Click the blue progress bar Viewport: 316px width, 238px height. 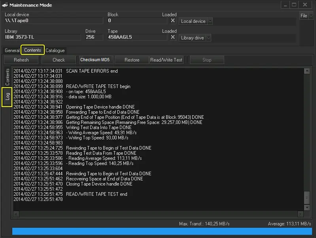[162, 231]
